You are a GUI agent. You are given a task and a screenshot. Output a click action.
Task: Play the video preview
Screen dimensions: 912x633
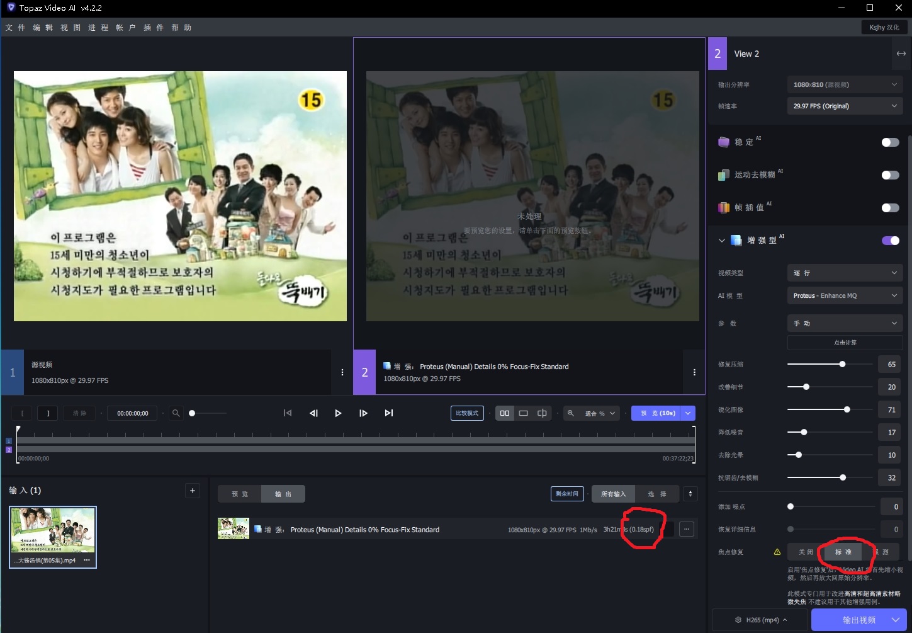[x=338, y=413]
